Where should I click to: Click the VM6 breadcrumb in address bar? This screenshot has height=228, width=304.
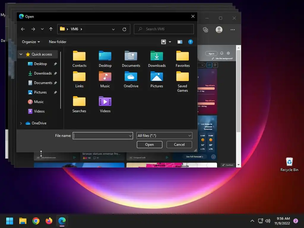point(75,29)
